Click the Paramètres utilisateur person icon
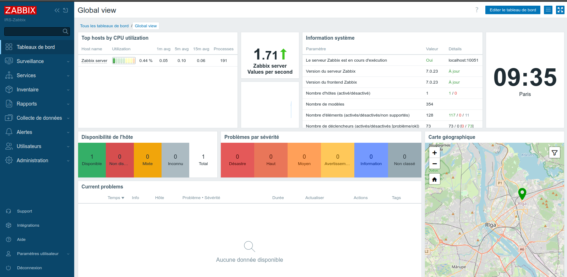567x277 pixels. pyautogui.click(x=9, y=254)
